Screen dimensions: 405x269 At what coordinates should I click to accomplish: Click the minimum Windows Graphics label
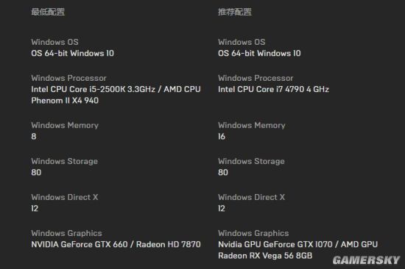(x=66, y=233)
